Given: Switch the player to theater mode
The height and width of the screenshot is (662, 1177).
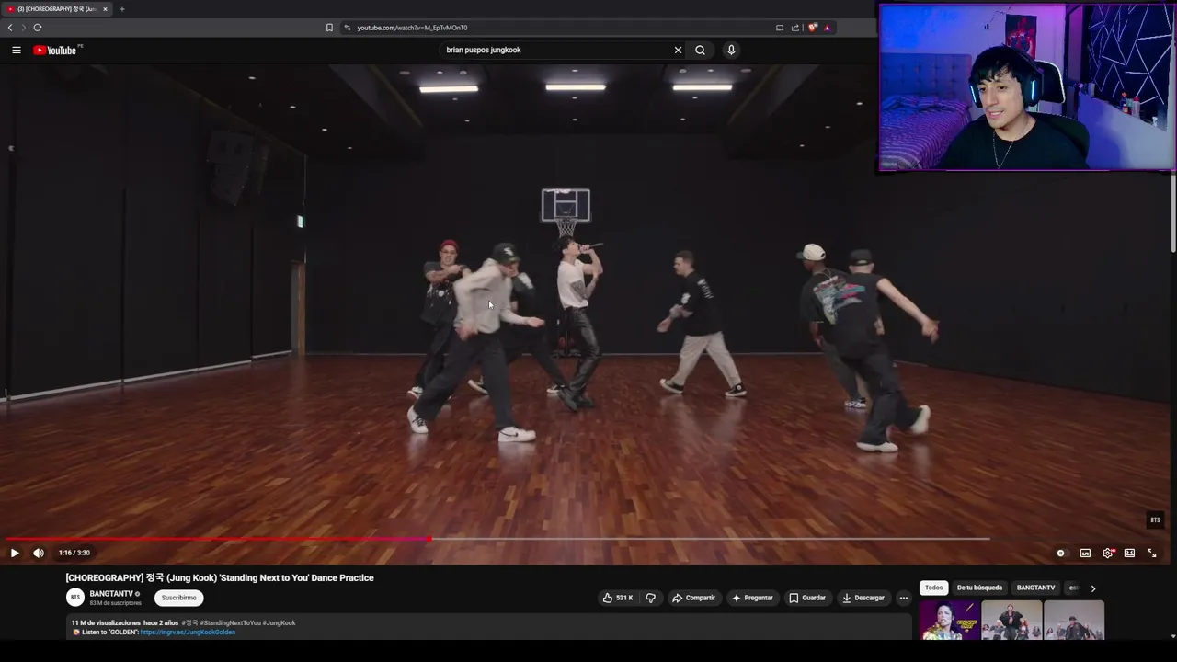Looking at the screenshot, I should pos(1129,553).
